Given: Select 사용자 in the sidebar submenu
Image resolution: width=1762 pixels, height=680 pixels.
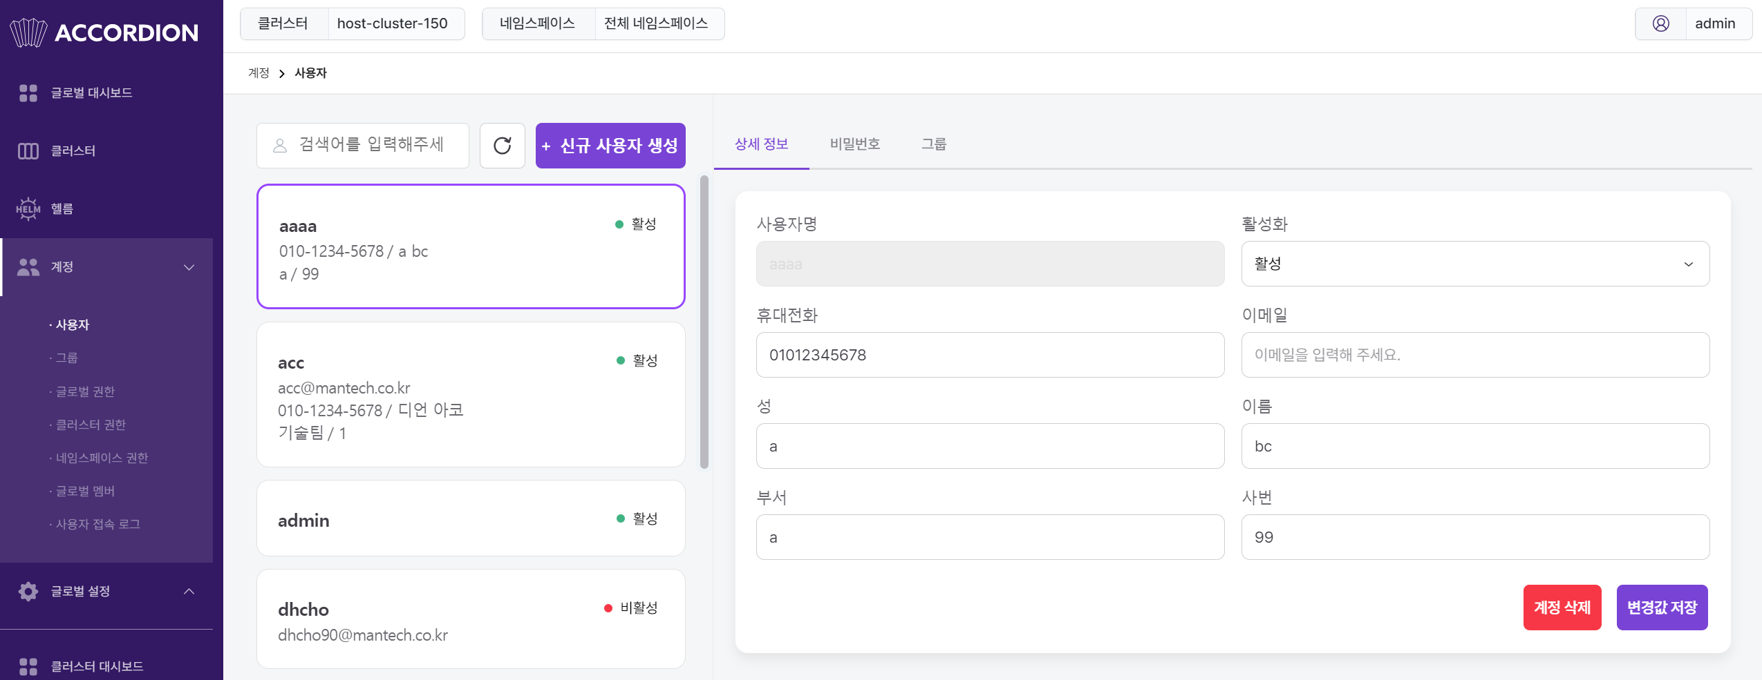Looking at the screenshot, I should click(x=72, y=324).
